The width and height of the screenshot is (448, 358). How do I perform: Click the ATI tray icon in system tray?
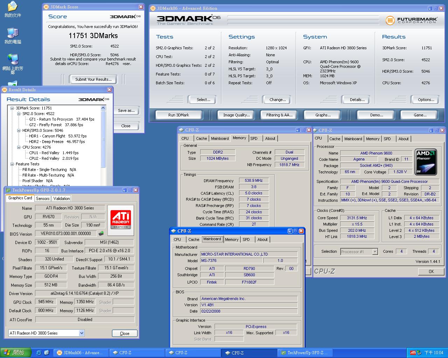click(413, 352)
